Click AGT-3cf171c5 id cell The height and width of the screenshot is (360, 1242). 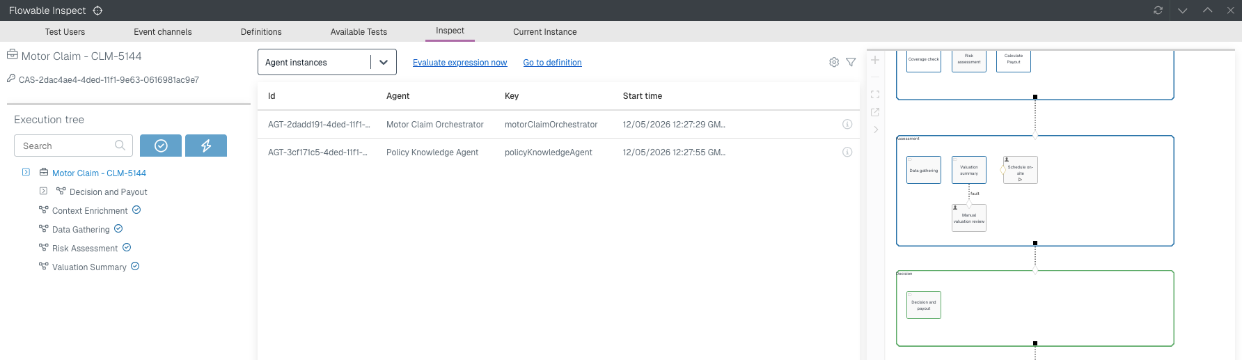317,152
